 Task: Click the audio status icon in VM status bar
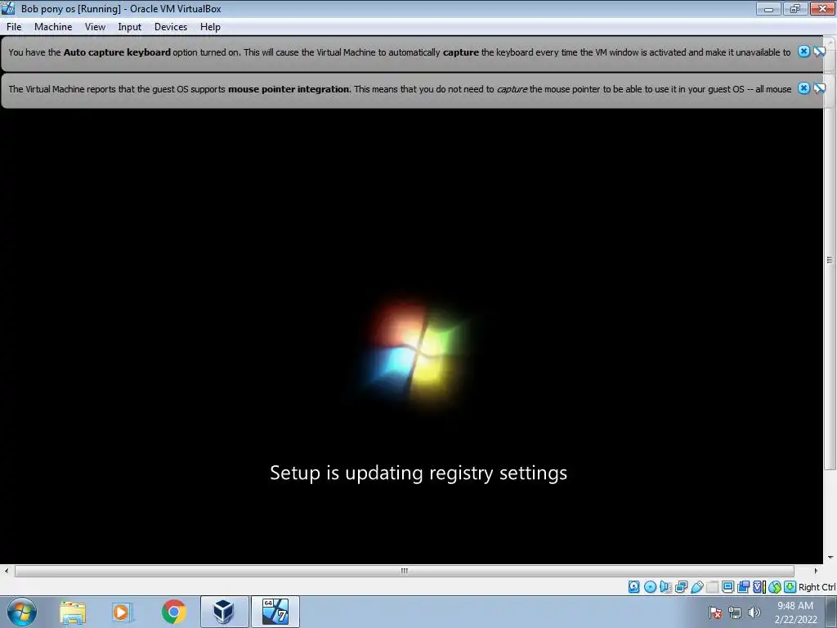tap(665, 587)
